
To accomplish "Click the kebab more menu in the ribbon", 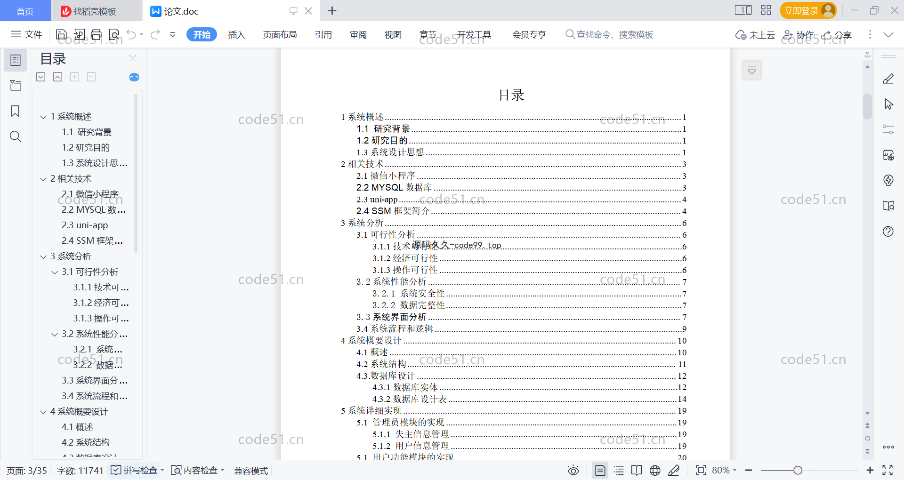I will 870,34.
